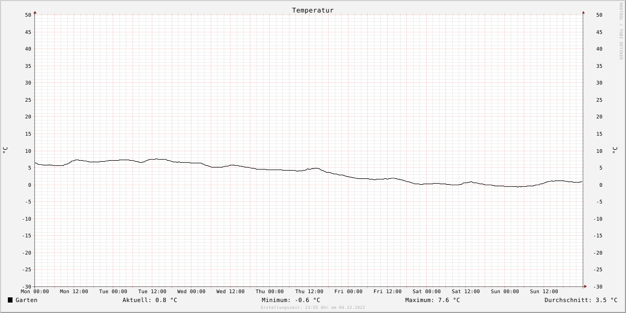
Task: Select the "Tue 00:00" time axis label
Action: [113, 292]
